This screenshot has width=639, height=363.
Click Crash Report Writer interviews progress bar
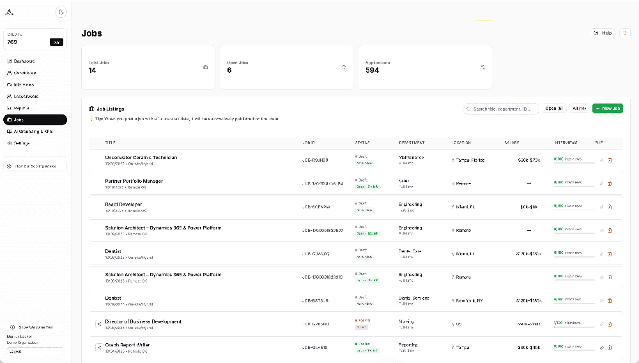[x=574, y=350]
